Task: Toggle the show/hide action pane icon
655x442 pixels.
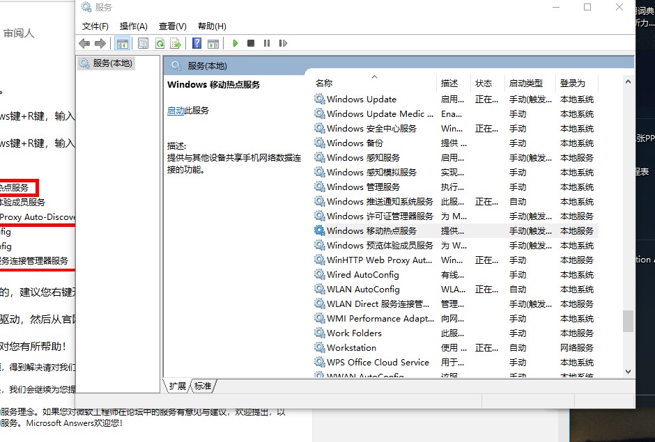Action: (x=213, y=43)
